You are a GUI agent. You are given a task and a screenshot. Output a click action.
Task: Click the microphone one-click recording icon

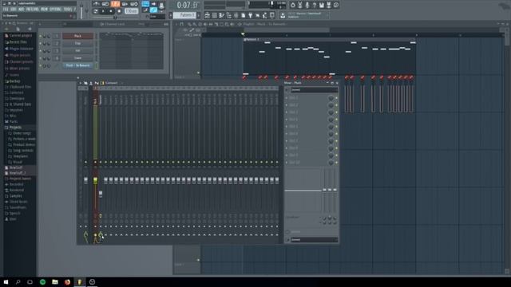307,5
